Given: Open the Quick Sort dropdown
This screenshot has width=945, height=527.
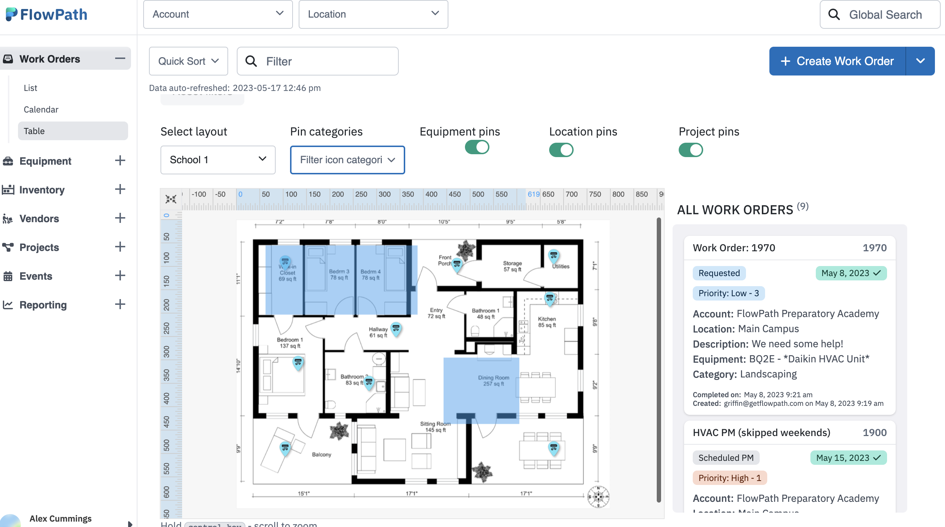Looking at the screenshot, I should 188,61.
